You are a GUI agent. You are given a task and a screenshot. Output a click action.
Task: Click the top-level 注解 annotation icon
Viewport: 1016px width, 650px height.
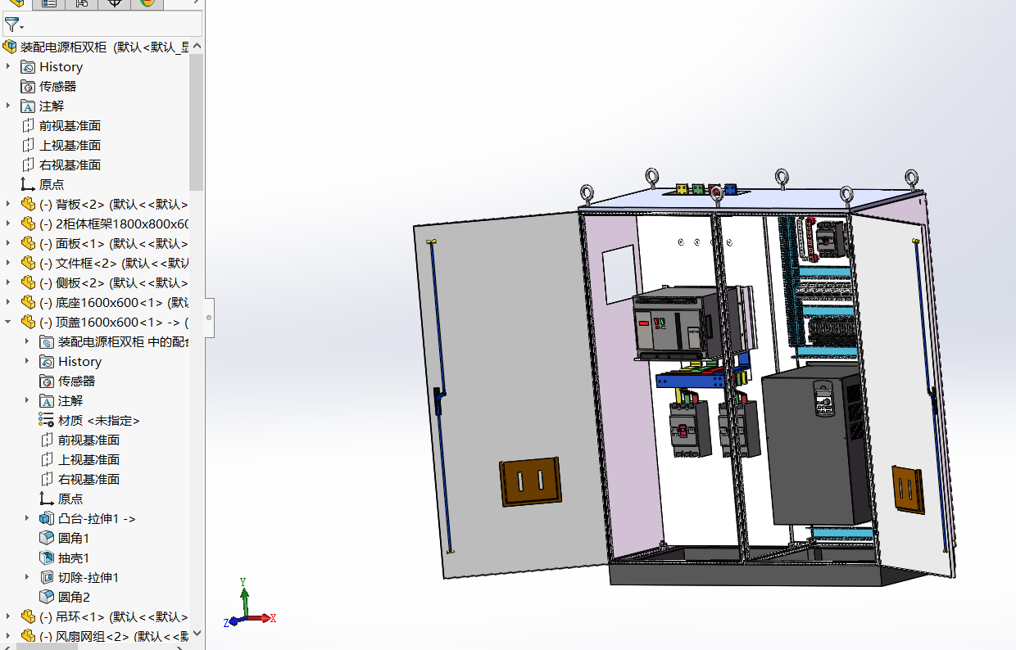coord(29,106)
